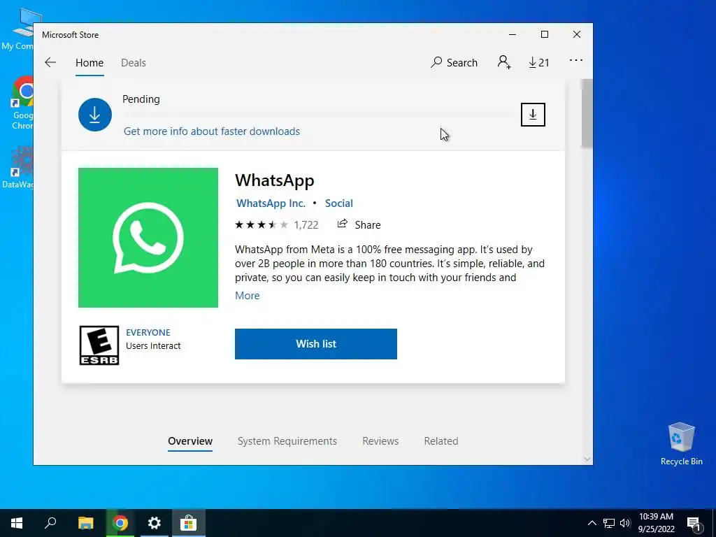The image size is (716, 537).
Task: Click the ESRB Everyone rating badge
Action: coord(99,345)
